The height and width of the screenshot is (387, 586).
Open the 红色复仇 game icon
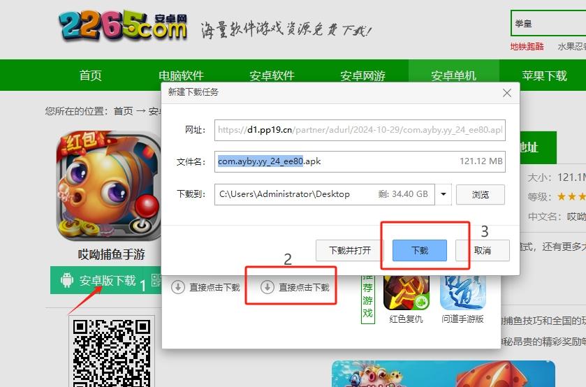tap(406, 290)
